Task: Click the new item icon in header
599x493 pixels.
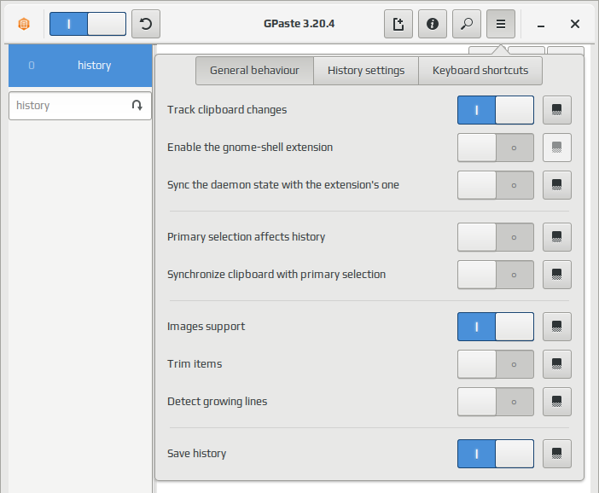Action: [x=398, y=24]
